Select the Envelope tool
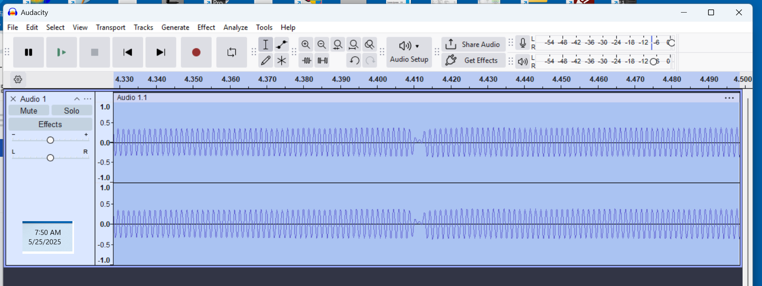Screen dimensions: 762x286 point(281,44)
